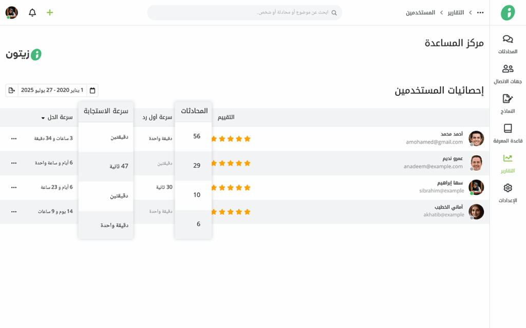Viewport: 526px width, 328px height.
Task: Click conversations count 56
Action: 197,136
